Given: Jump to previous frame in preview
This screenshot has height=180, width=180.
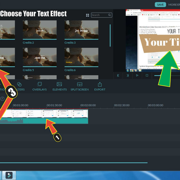Looking at the screenshot, I should coord(128,75).
